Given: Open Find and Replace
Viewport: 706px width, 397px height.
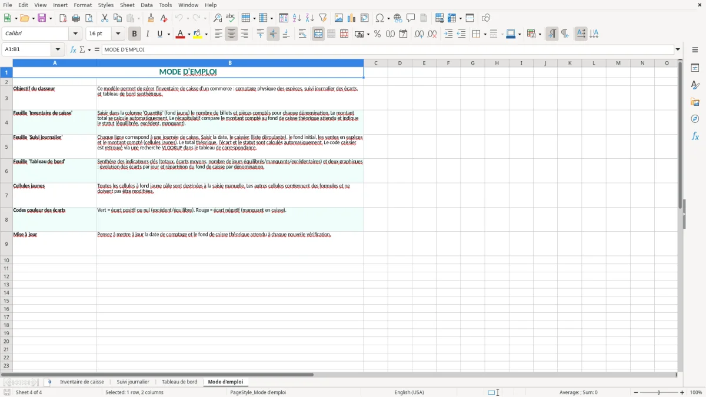Looking at the screenshot, I should coord(218,18).
